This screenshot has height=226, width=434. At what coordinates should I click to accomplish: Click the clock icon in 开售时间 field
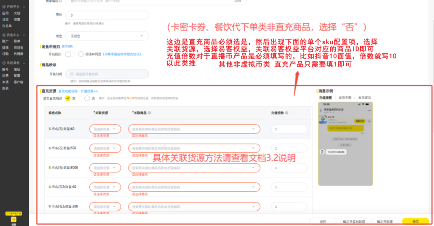tap(72, 74)
